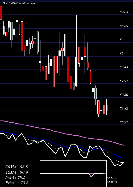The height and width of the screenshot is (187, 133).
Task: Select the 88.09 price axis label
Action: 124,26
